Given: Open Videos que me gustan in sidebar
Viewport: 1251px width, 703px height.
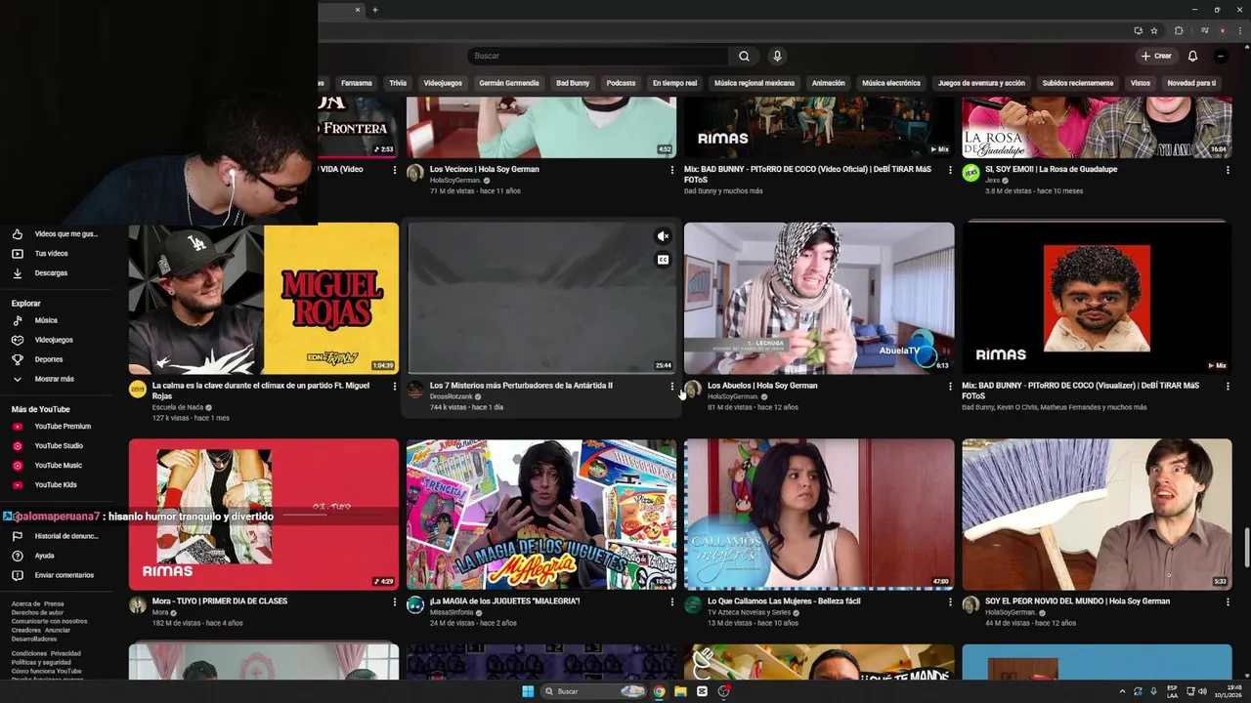Looking at the screenshot, I should click(x=57, y=234).
